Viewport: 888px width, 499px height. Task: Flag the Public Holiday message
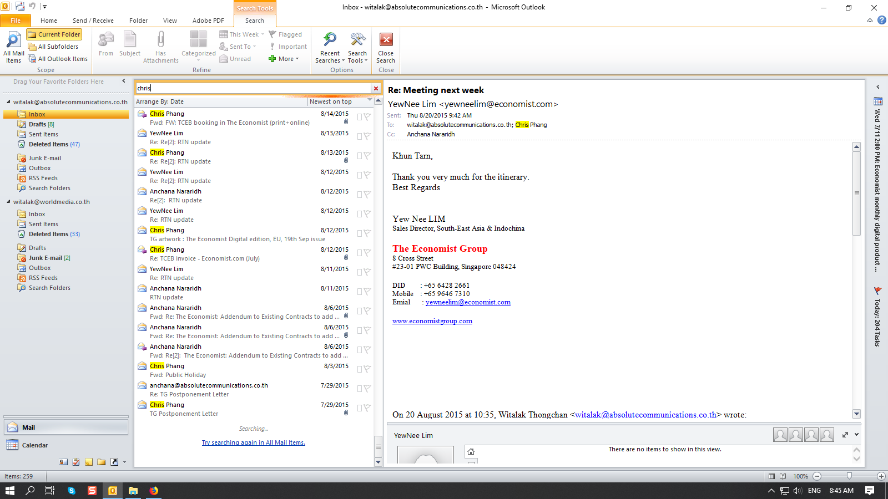[367, 369]
